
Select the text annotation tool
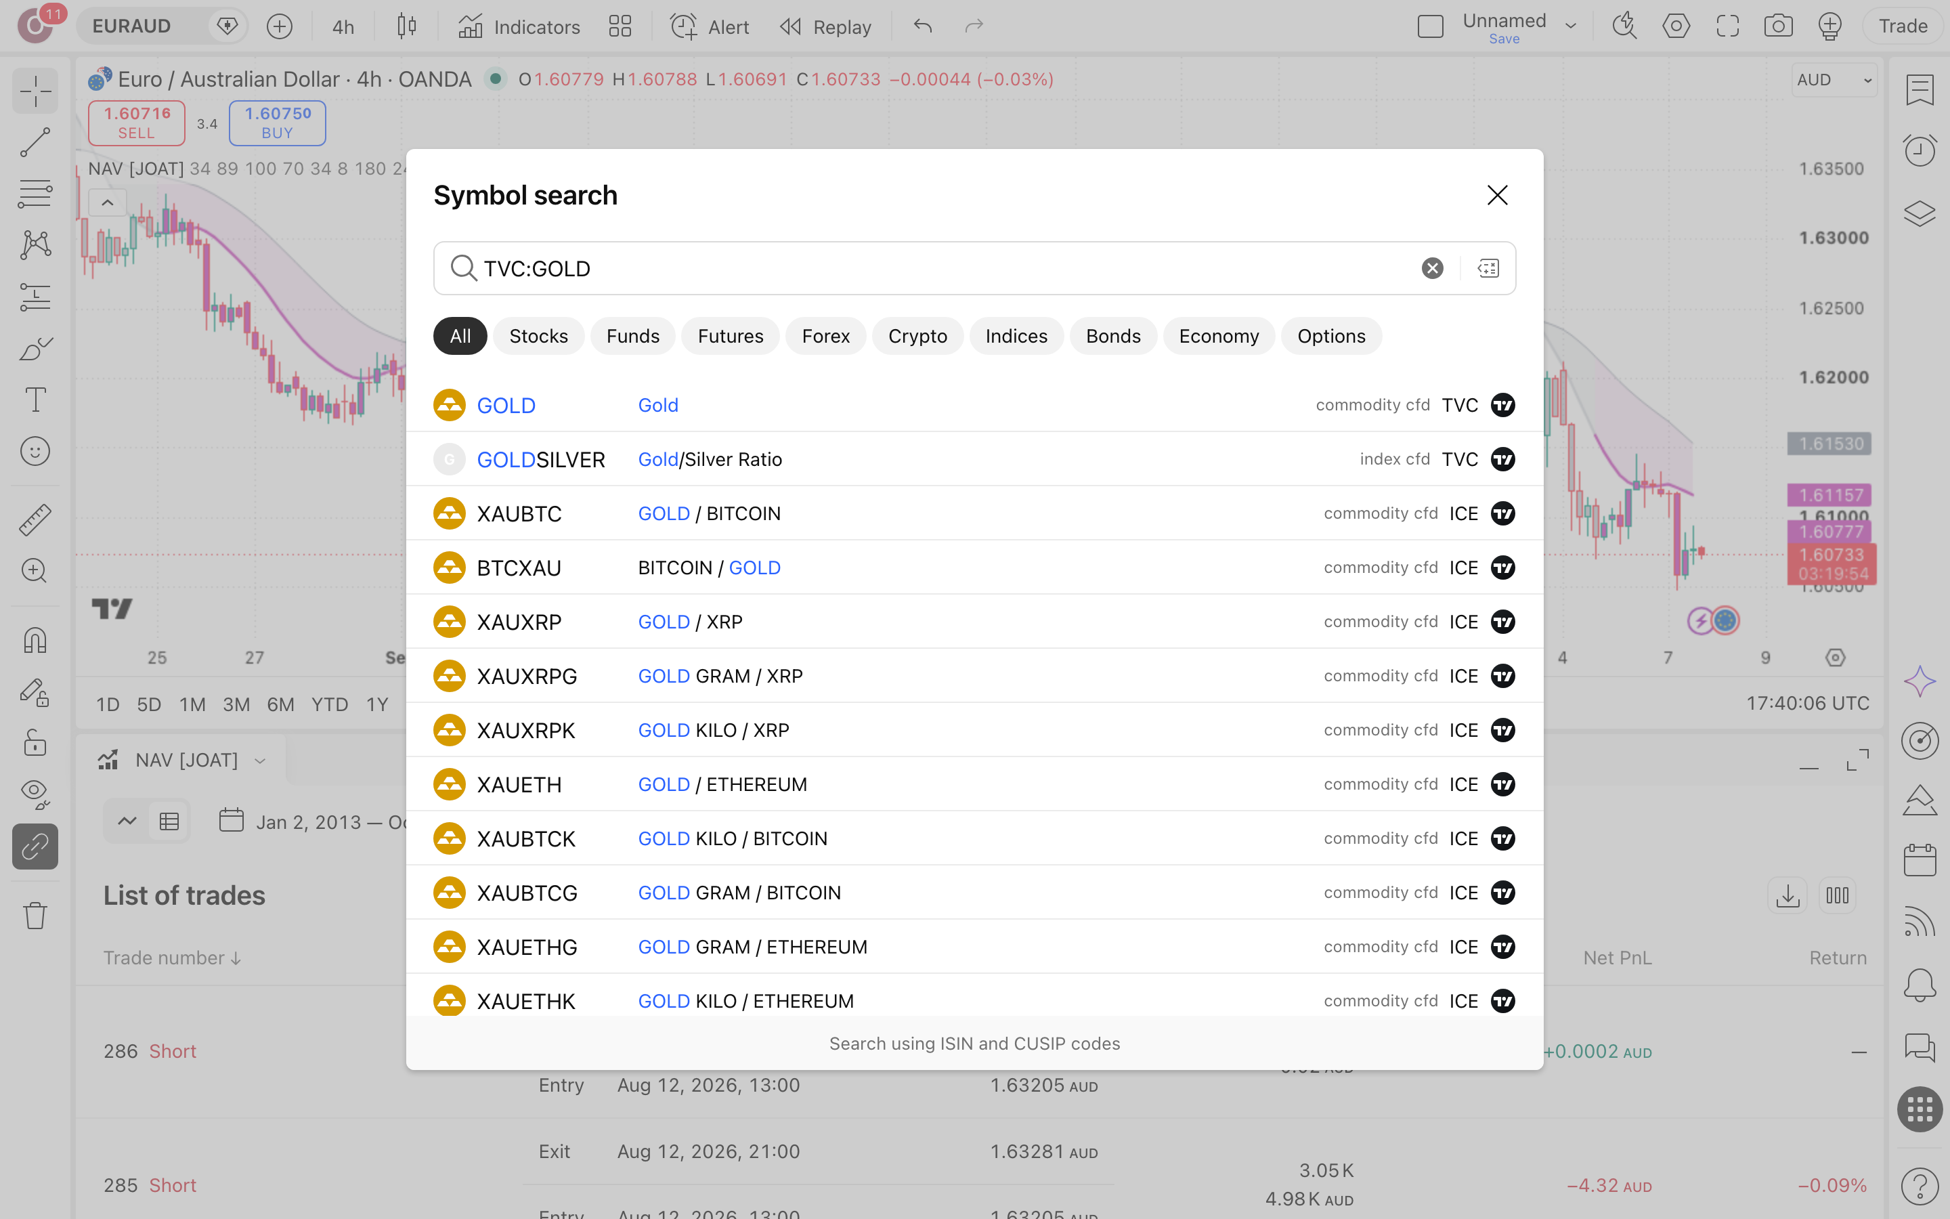click(x=35, y=400)
